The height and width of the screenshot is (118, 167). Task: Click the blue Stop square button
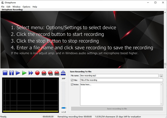(x=5, y=73)
